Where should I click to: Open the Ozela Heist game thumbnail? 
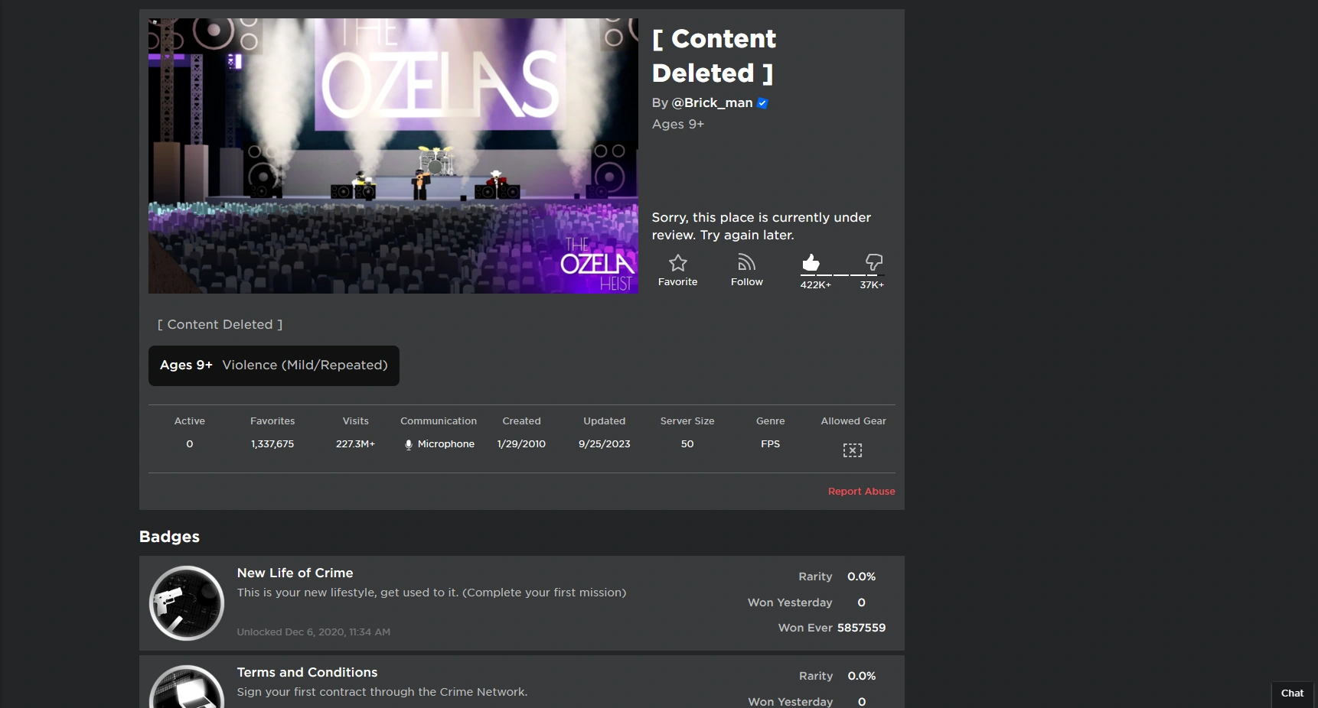(x=393, y=155)
